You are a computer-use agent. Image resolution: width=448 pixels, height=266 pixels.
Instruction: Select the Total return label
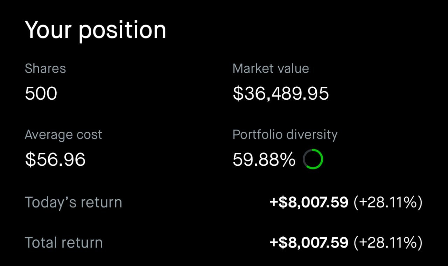click(x=64, y=243)
